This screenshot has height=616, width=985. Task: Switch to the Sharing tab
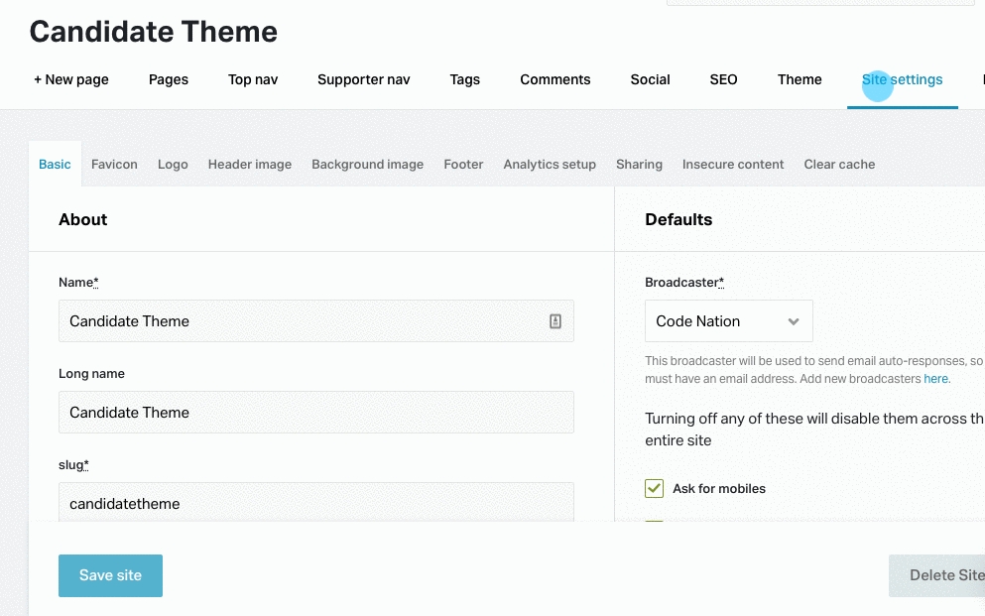639,165
